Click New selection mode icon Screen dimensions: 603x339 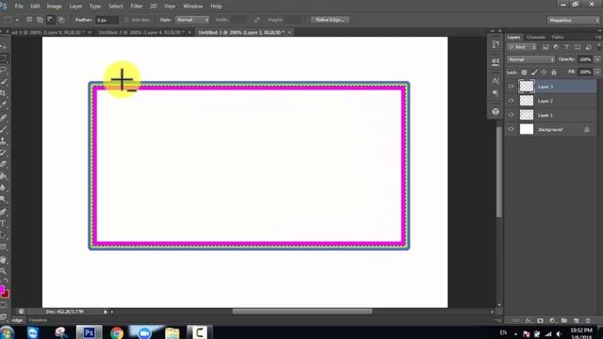click(29, 20)
